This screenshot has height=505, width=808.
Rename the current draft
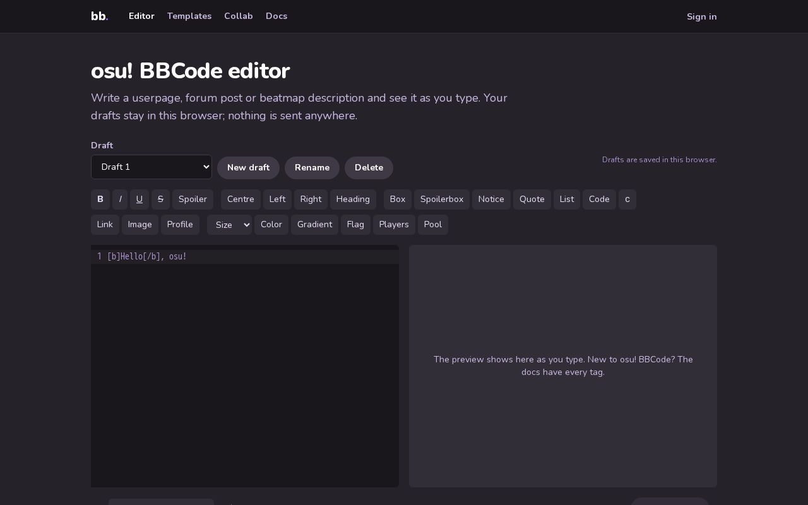click(x=312, y=168)
